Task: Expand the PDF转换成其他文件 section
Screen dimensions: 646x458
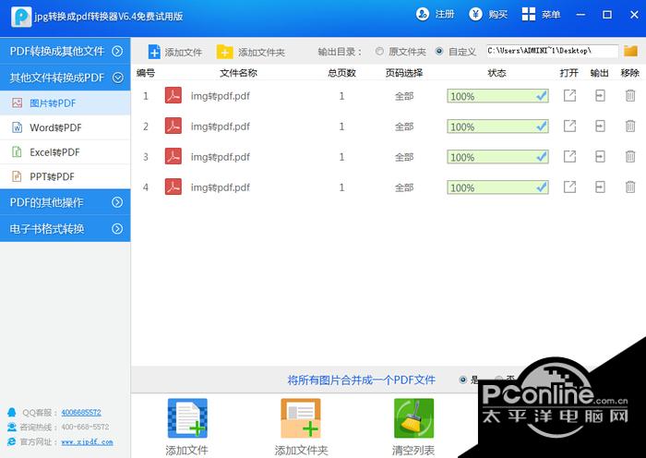Action: point(66,51)
